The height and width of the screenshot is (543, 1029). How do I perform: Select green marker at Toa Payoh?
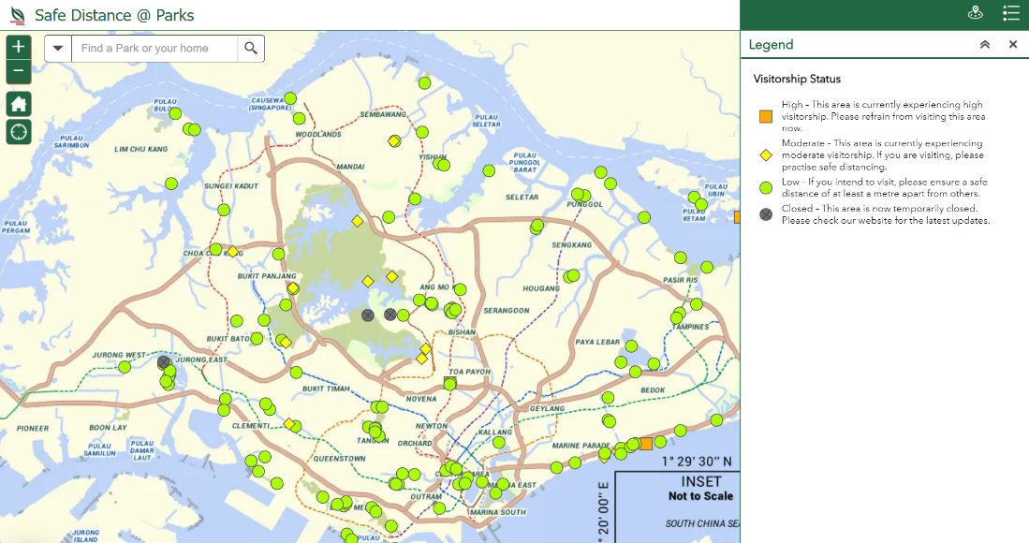pyautogui.click(x=449, y=384)
